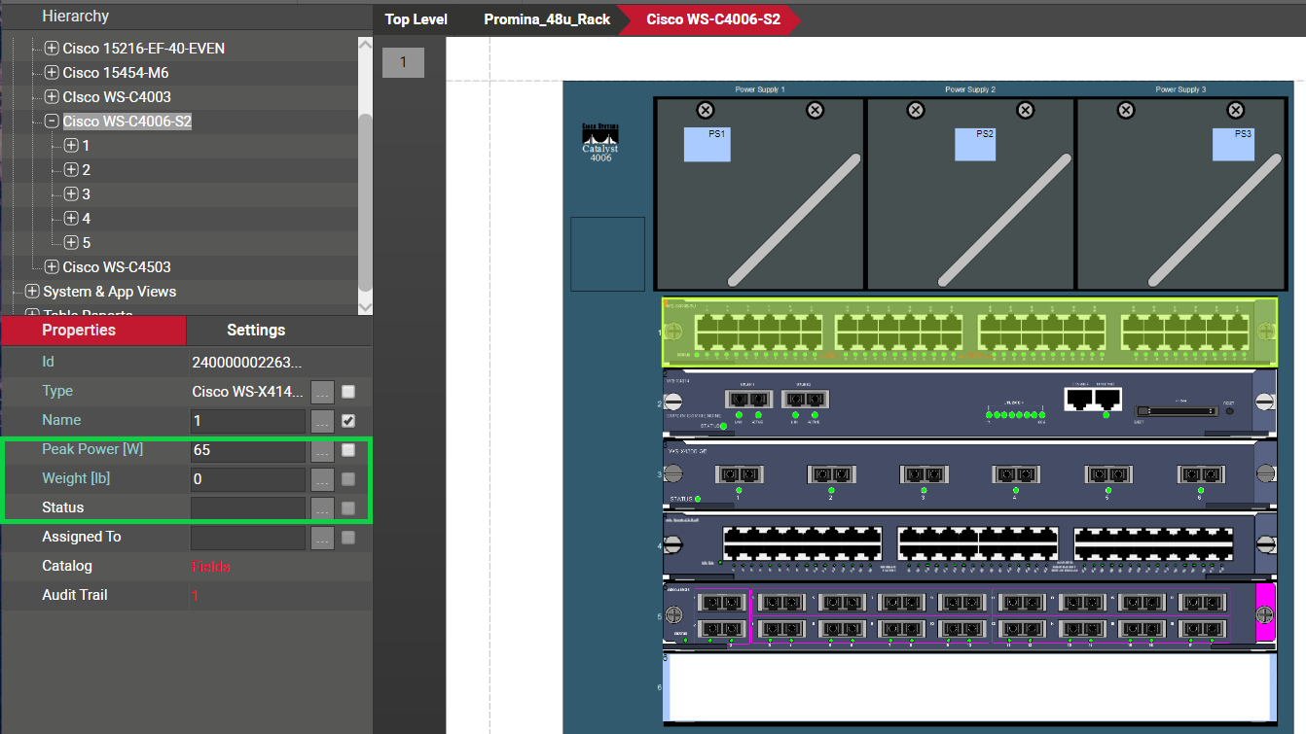The width and height of the screenshot is (1306, 734).
Task: Click the Cisco Catalyst 4006 logo
Action: (600, 142)
